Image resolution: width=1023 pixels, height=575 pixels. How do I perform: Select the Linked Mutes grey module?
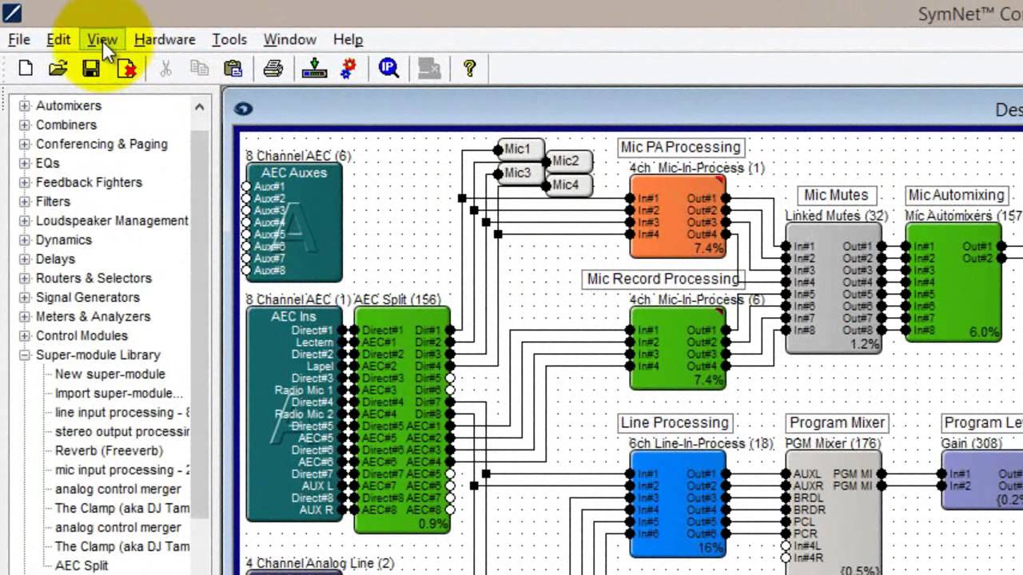click(x=834, y=288)
